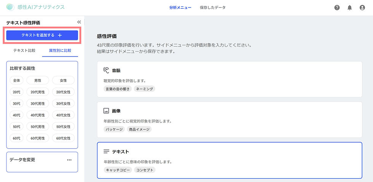Viewport: 373px width, 182px height.
Task: Open the 音韻 evaluation card
Action: pos(230,79)
